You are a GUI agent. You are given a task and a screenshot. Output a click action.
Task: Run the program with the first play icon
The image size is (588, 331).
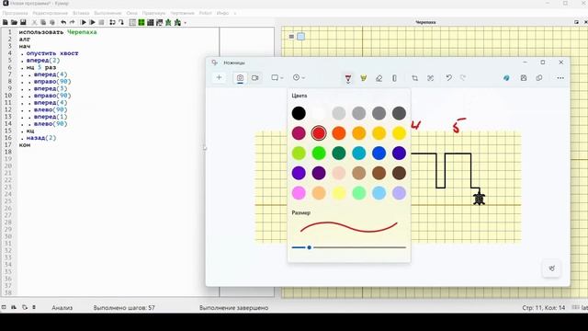[84, 22]
